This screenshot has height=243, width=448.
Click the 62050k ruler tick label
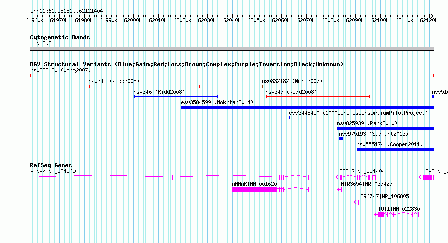(256, 20)
